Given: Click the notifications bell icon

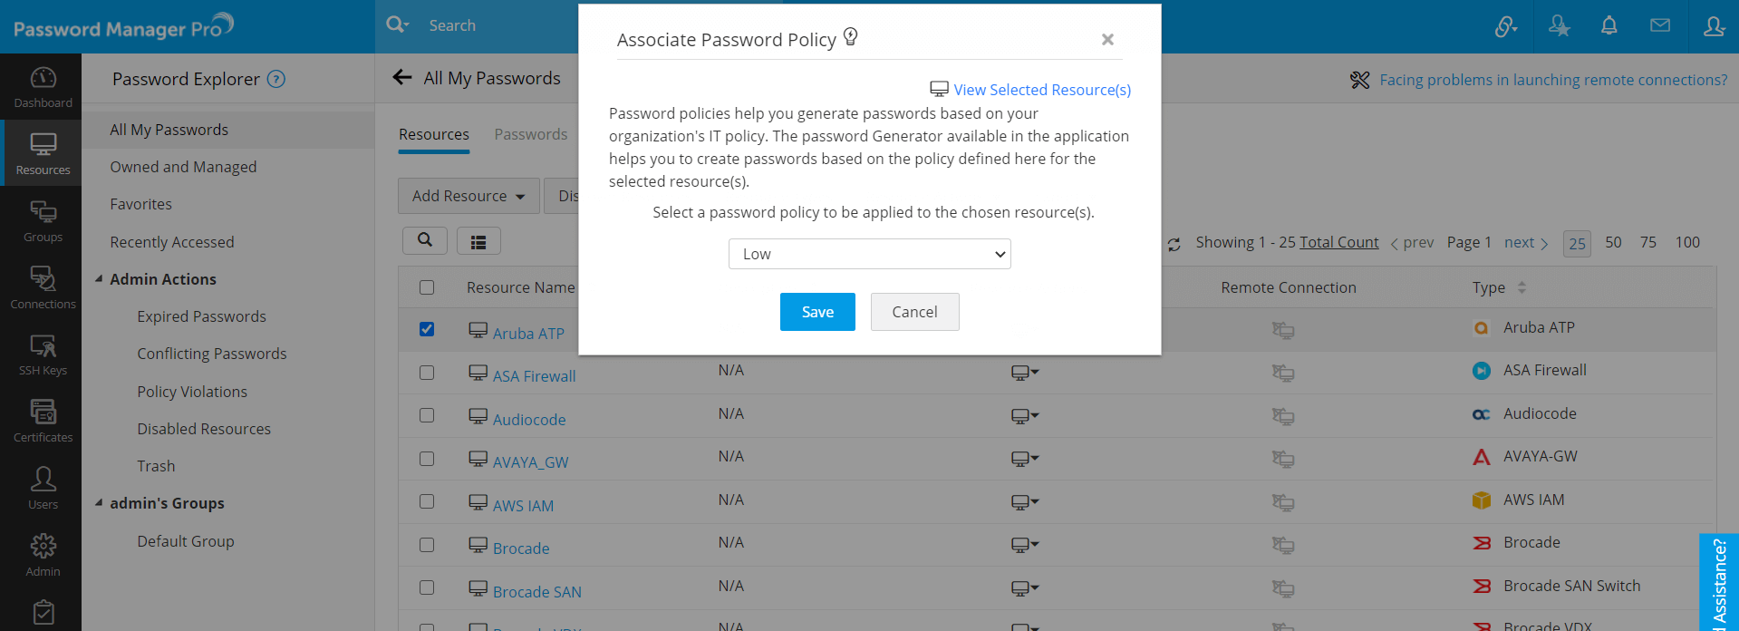Looking at the screenshot, I should (x=1609, y=26).
